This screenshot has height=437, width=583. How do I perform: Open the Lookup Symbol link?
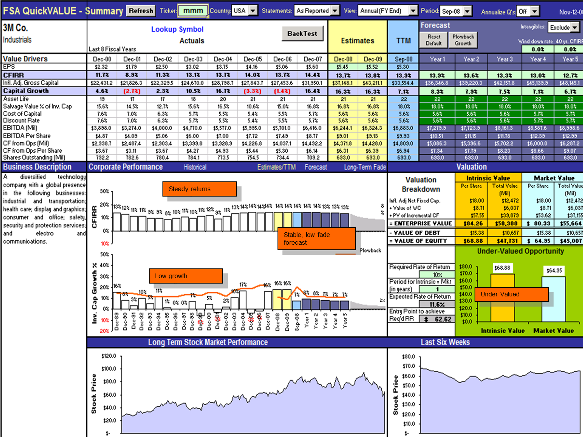[x=177, y=29]
